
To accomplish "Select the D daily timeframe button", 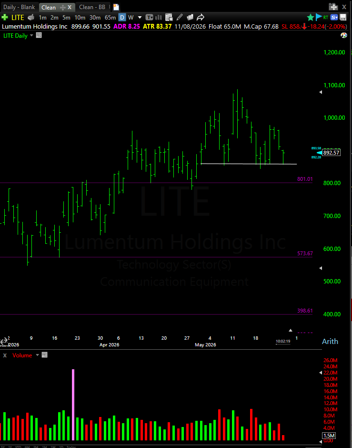I will coord(122,18).
